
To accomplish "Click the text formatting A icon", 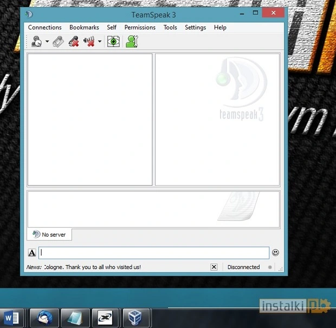I will coord(32,253).
